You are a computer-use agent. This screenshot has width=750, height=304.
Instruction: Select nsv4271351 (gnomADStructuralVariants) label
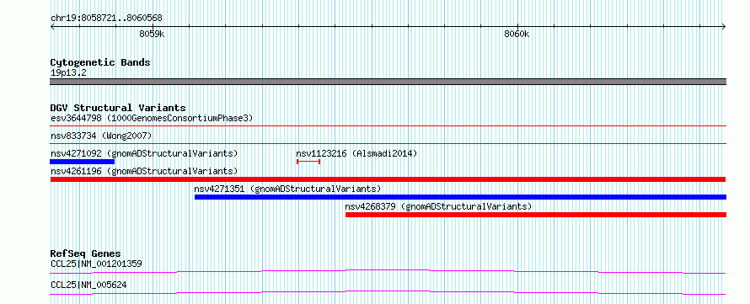(x=287, y=189)
